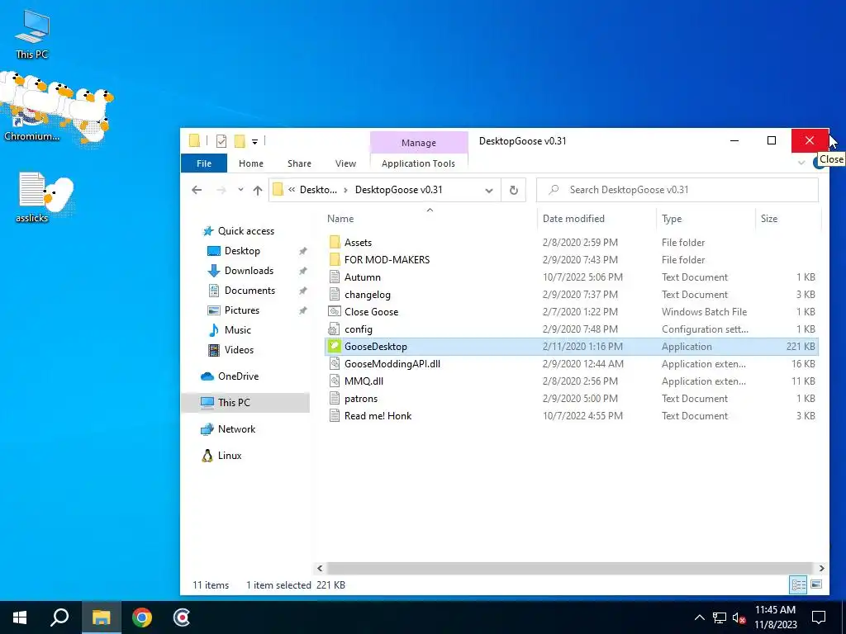Screen dimensions: 846x634
Task: Go up one folder level
Action: click(258, 190)
